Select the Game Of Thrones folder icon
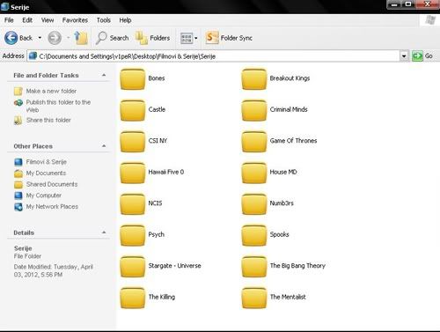This screenshot has width=440, height=332. 254,142
